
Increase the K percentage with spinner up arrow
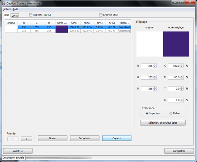pyautogui.click(x=182, y=99)
